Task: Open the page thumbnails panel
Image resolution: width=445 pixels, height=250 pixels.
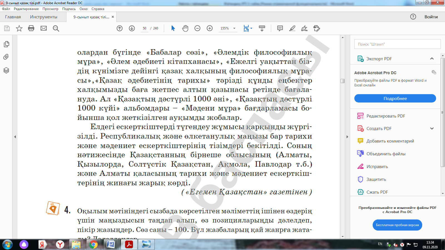Action: 6,44
